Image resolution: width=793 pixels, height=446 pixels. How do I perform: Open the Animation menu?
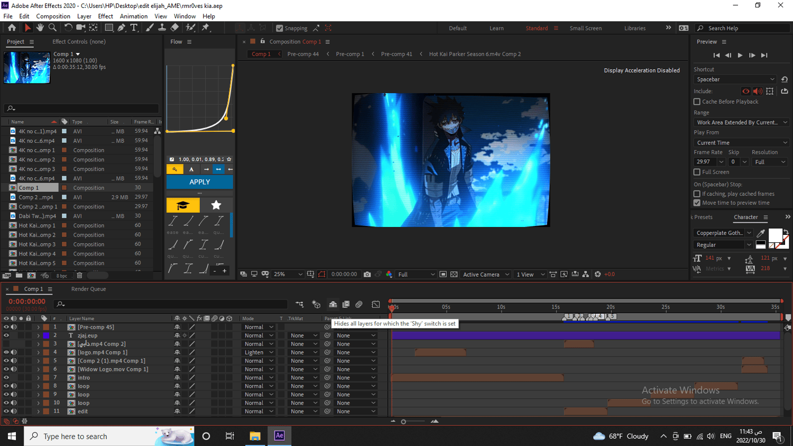coord(134,16)
